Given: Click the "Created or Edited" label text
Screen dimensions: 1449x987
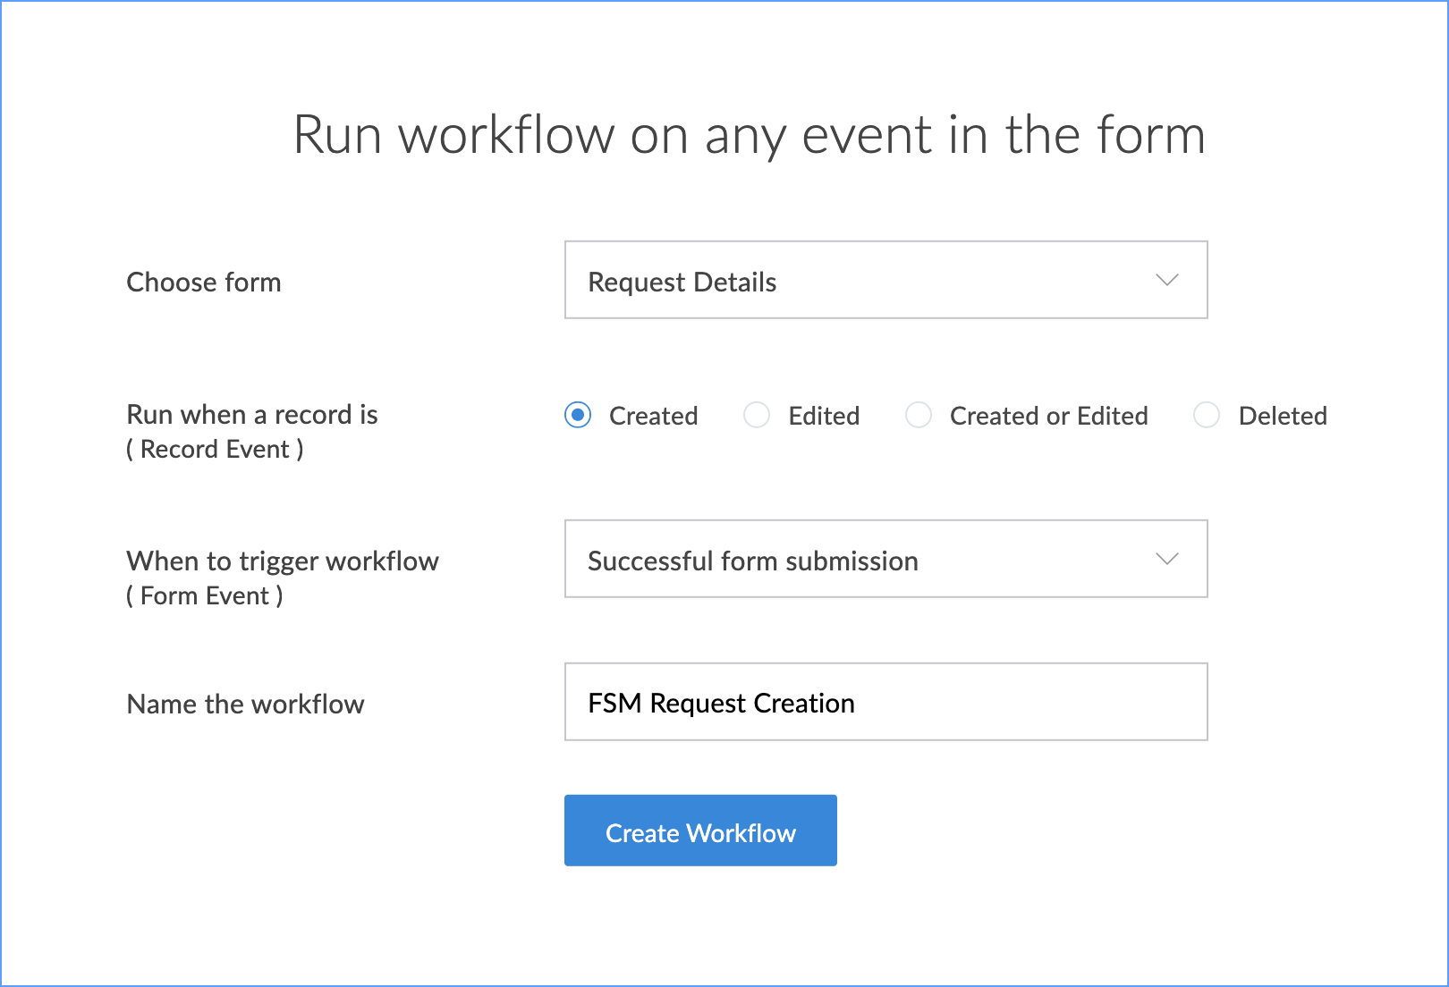Looking at the screenshot, I should [1048, 417].
